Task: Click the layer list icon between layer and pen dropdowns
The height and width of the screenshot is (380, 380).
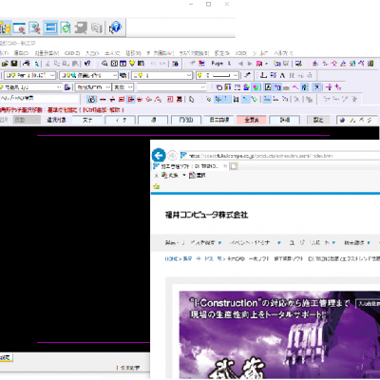Action: tap(123, 75)
